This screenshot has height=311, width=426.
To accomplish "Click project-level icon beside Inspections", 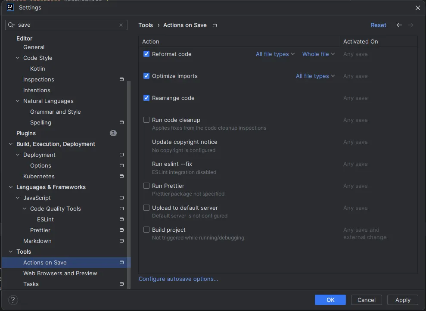I will coord(121,79).
